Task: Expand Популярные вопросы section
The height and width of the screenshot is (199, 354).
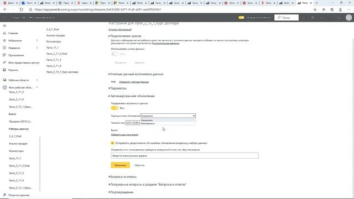Action: click(x=148, y=184)
